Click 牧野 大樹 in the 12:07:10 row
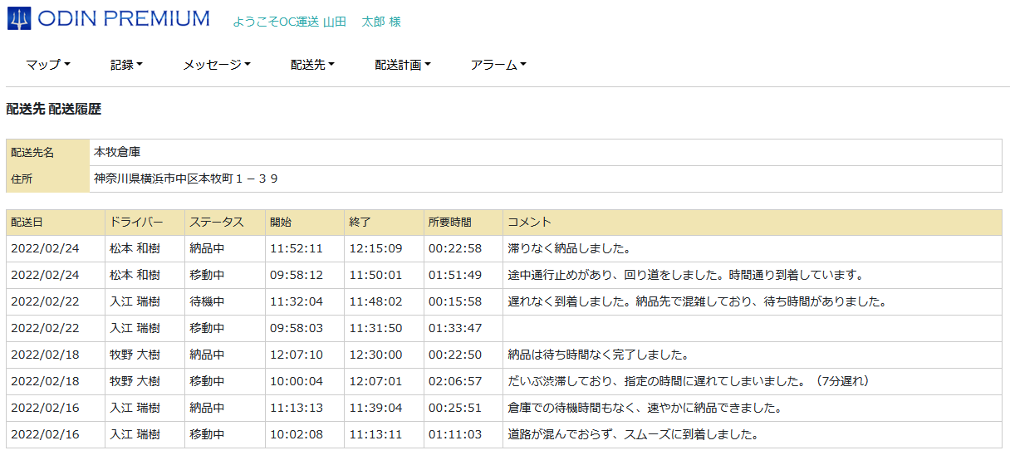 pyautogui.click(x=135, y=355)
